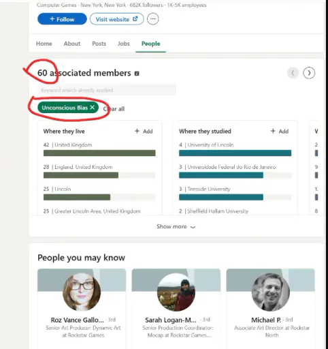Open Michael P.'s profile photo

pyautogui.click(x=271, y=292)
